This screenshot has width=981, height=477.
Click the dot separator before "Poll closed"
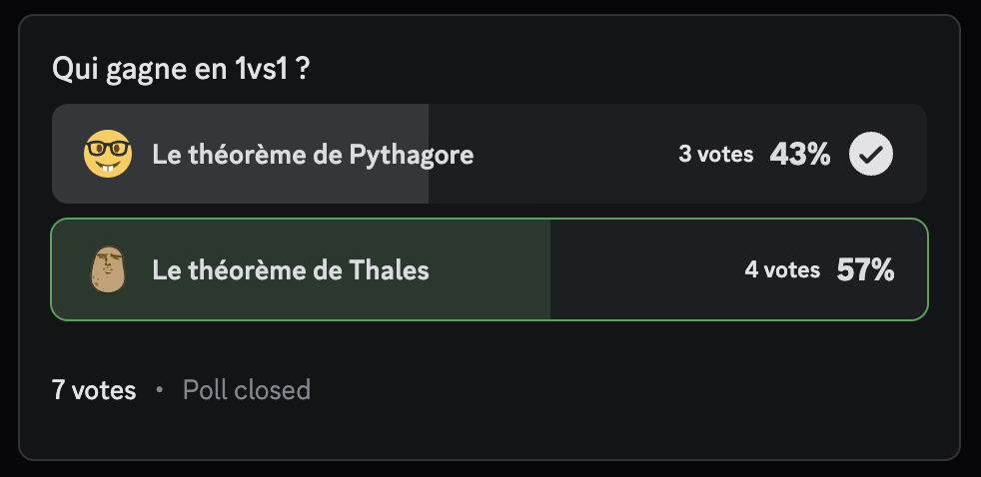pos(160,390)
